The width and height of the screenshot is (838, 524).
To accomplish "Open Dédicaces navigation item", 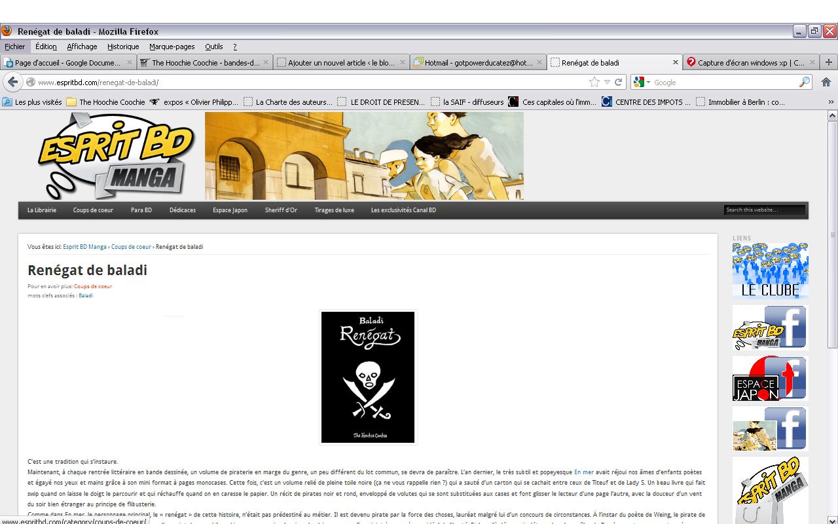I will [183, 210].
